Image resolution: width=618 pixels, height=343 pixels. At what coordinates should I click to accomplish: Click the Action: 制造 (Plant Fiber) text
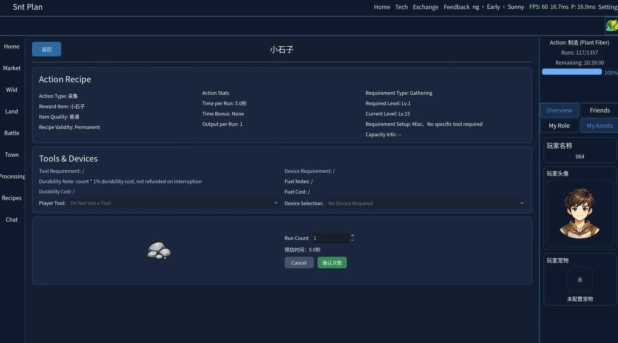579,42
